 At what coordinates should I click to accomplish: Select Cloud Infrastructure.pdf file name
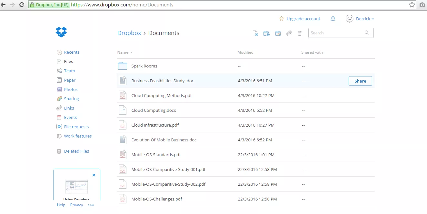point(155,125)
